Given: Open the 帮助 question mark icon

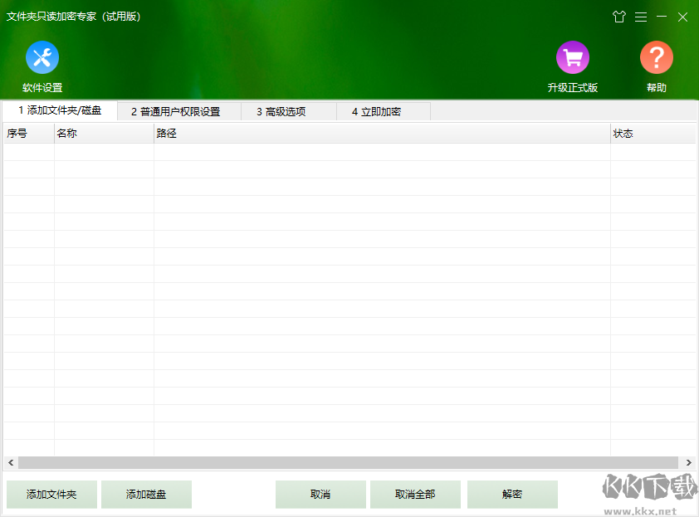Looking at the screenshot, I should pyautogui.click(x=656, y=57).
